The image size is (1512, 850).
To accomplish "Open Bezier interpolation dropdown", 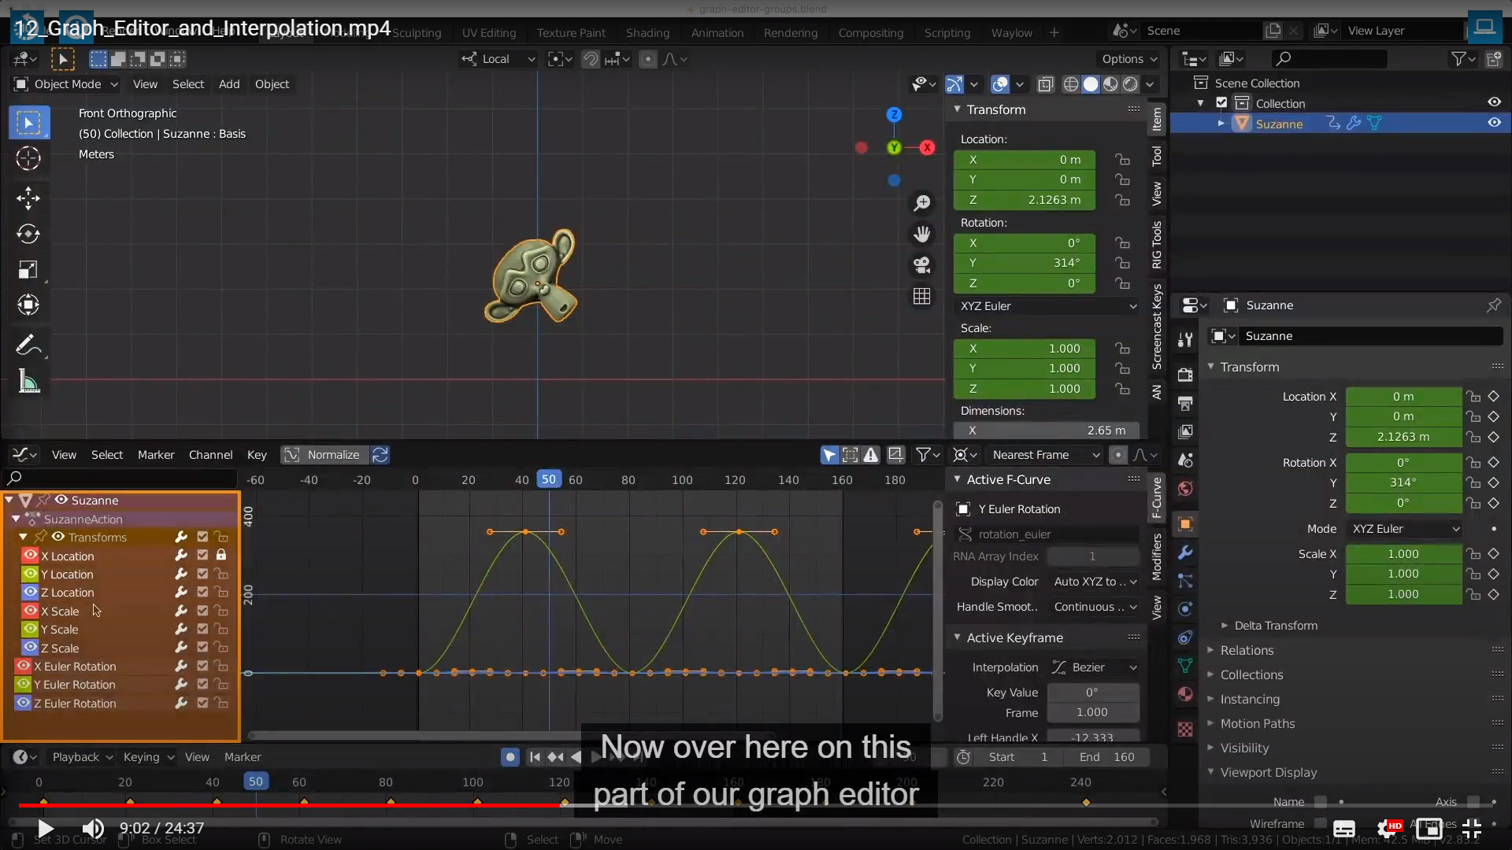I will coord(1095,667).
